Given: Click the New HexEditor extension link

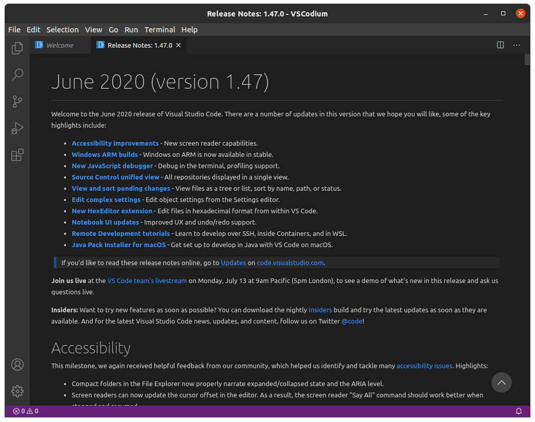Looking at the screenshot, I should (112, 211).
